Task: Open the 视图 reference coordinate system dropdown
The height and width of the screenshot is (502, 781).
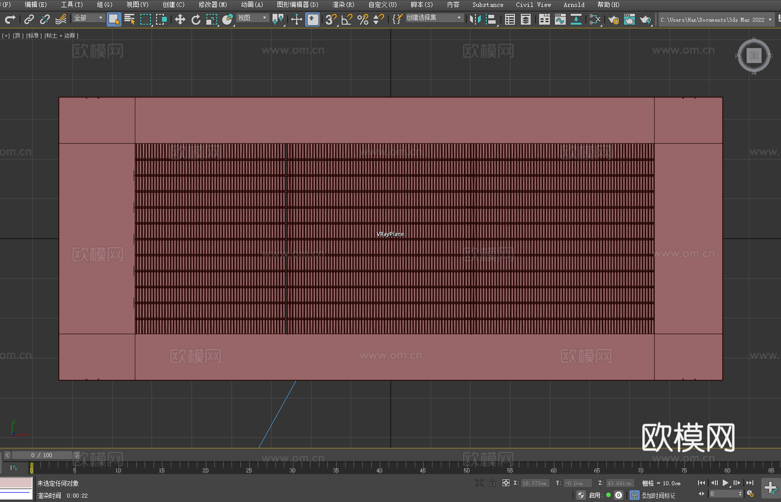Action: pos(252,18)
